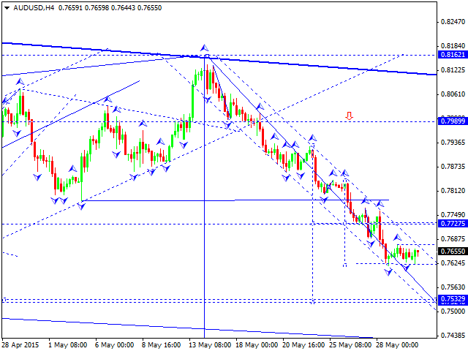This screenshot has width=468, height=351.
Task: Select the square marker on the 25 May candle
Action: pyautogui.click(x=329, y=187)
